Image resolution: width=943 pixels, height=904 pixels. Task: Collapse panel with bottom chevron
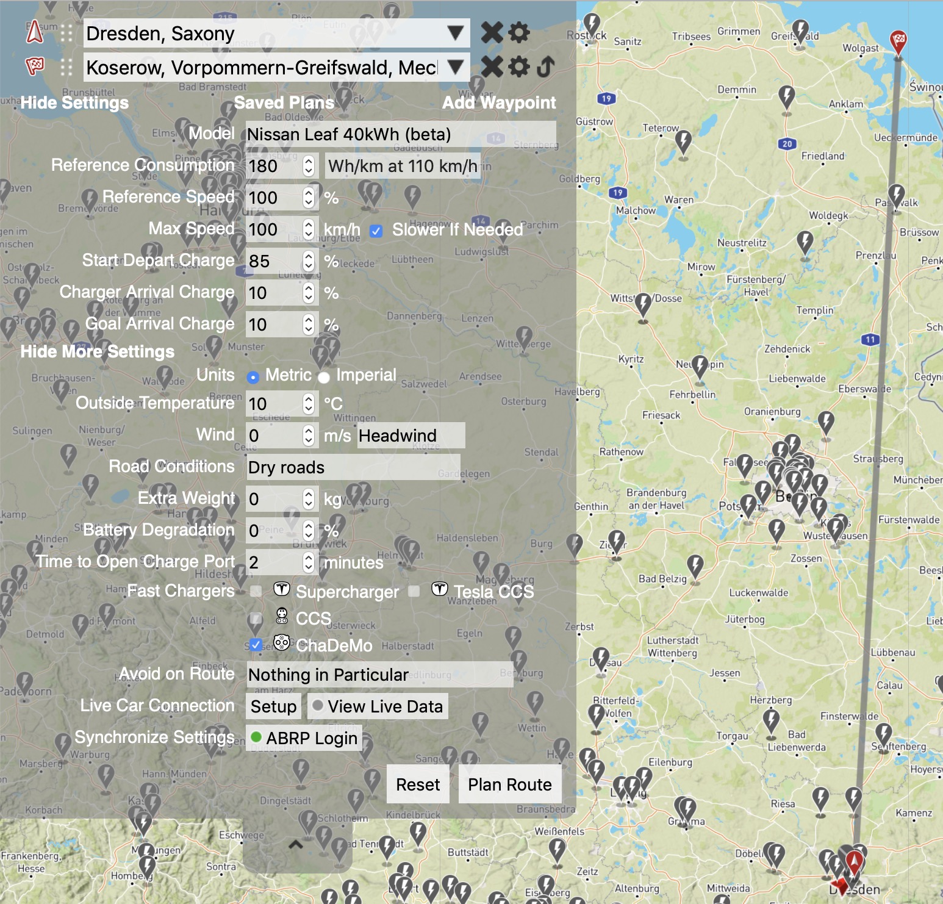tap(295, 845)
